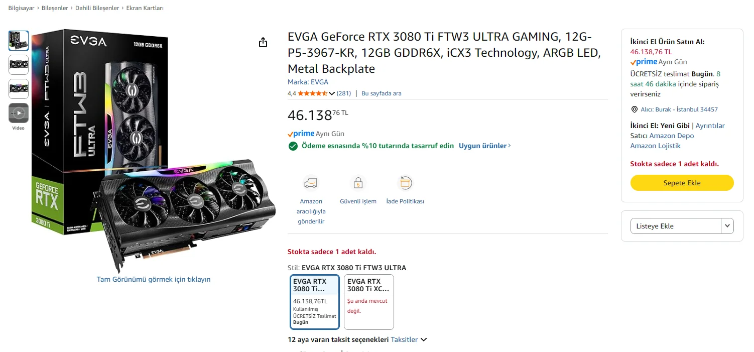Open star rating popover chevron

pos(332,93)
